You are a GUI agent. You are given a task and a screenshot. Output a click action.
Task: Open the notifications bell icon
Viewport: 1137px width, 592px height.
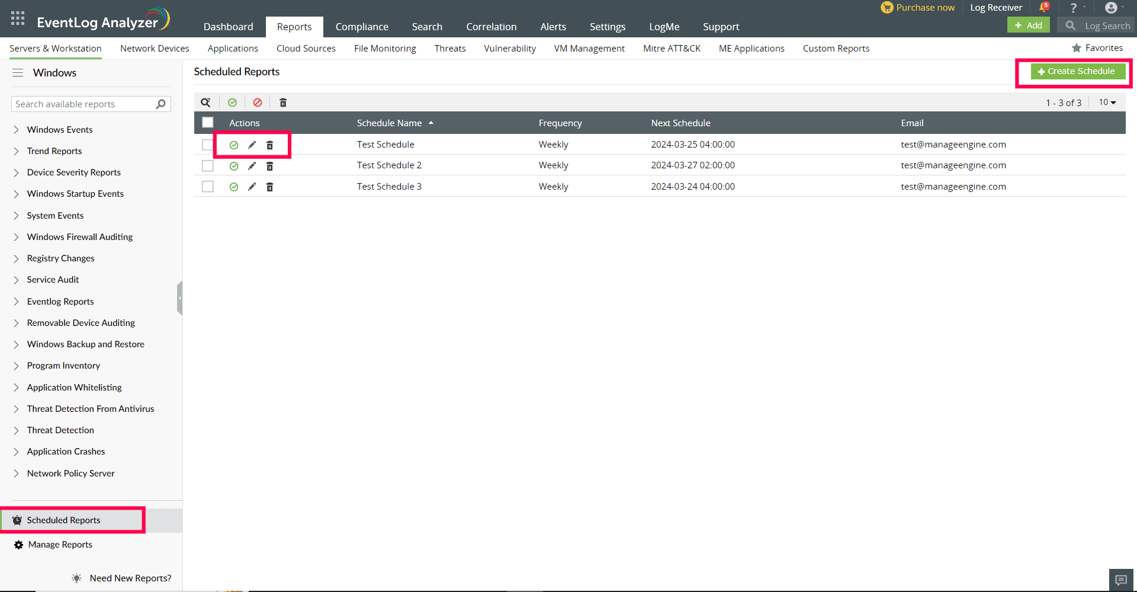pyautogui.click(x=1043, y=8)
